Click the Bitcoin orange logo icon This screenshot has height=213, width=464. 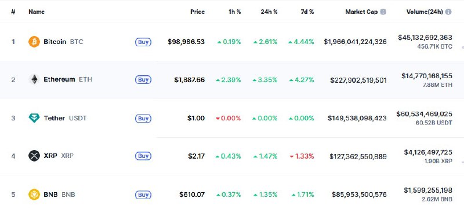34,42
